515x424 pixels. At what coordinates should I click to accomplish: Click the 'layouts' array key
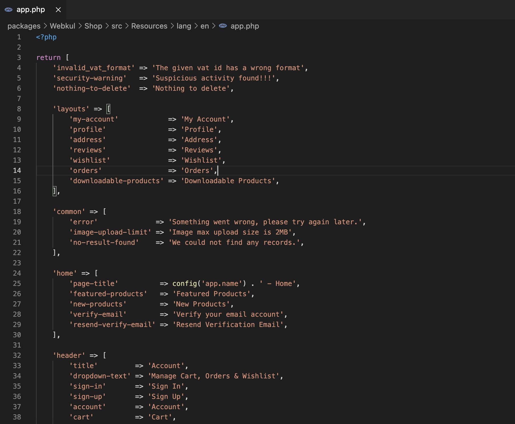point(71,109)
